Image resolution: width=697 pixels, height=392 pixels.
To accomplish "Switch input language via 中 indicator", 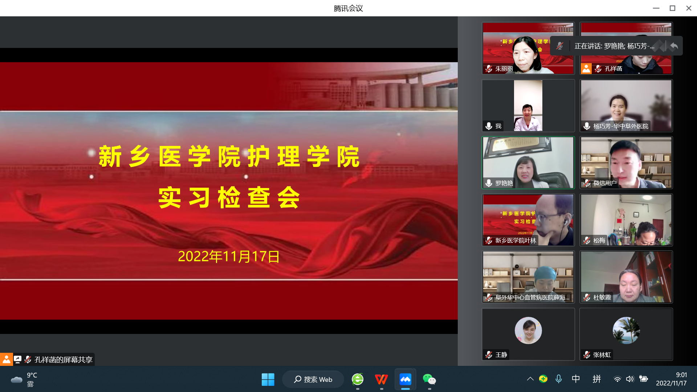I will coord(576,379).
